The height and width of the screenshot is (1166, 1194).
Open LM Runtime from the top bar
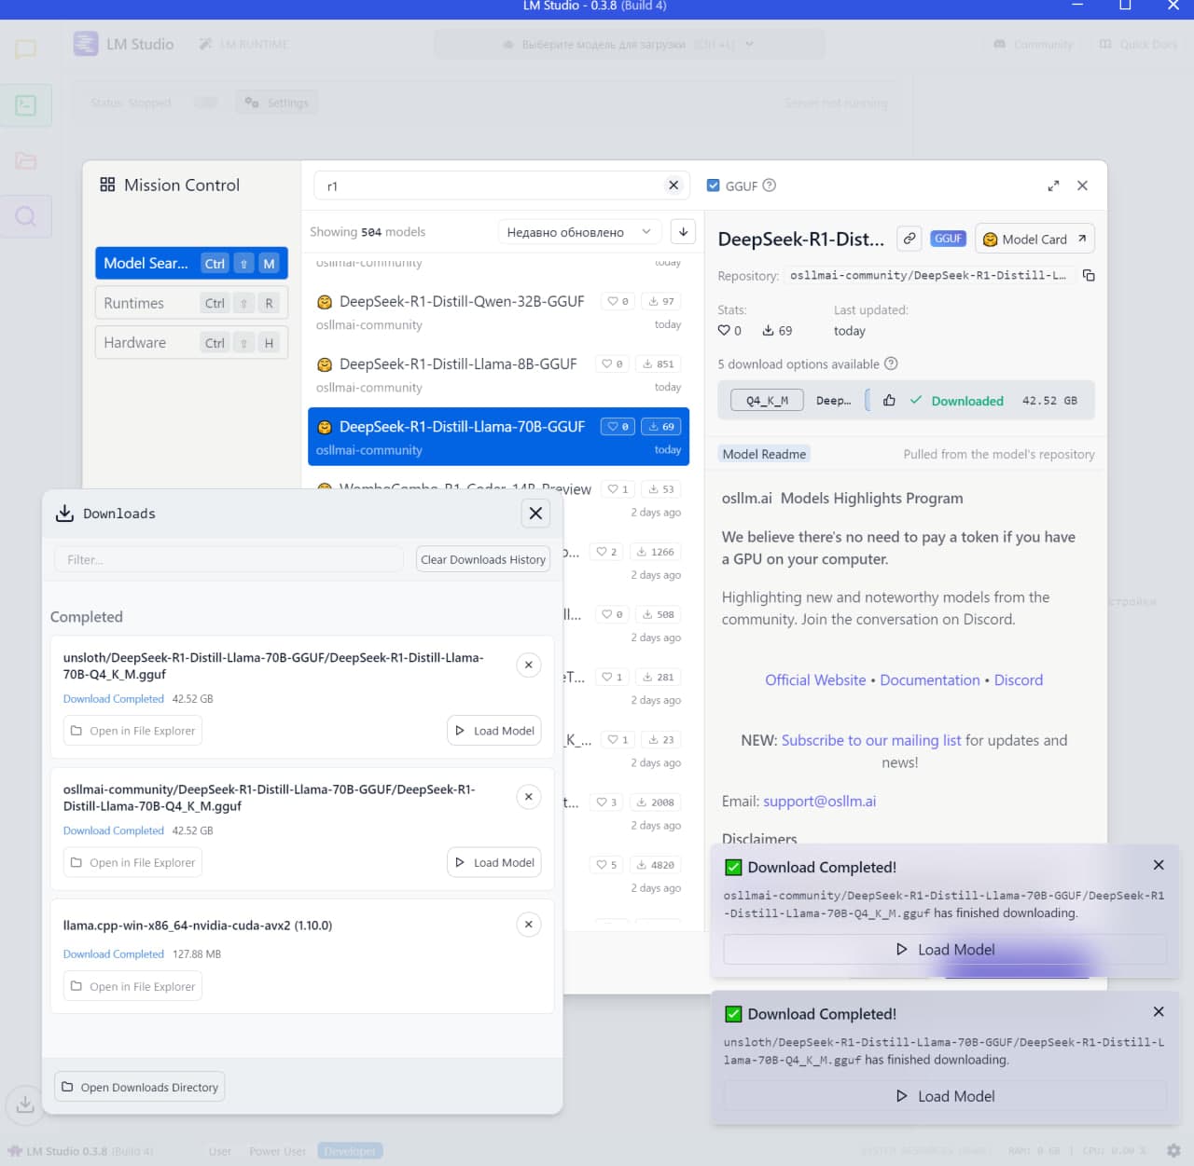243,45
